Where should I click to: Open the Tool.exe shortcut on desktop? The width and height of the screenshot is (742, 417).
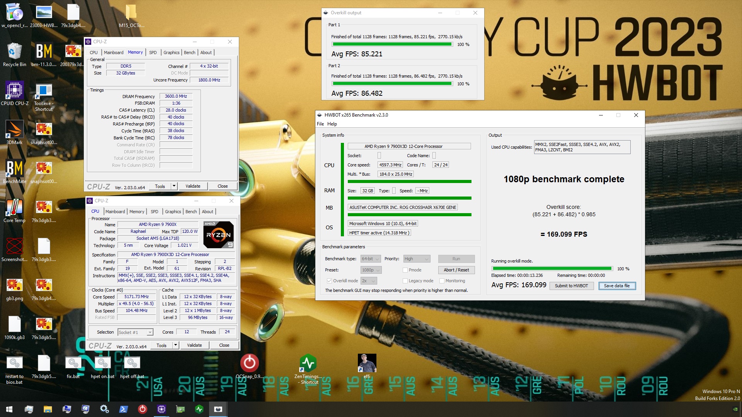pos(44,97)
